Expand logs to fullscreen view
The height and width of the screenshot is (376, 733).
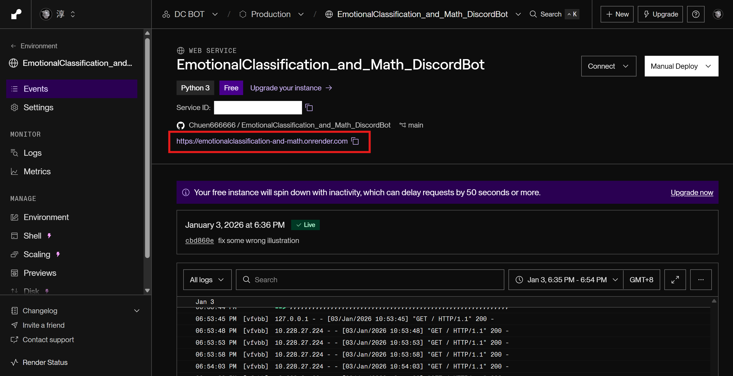675,279
